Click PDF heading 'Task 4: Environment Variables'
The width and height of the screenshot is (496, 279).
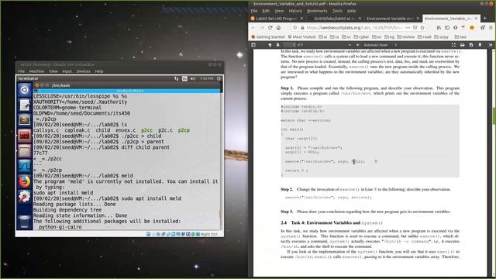[x=325, y=222]
